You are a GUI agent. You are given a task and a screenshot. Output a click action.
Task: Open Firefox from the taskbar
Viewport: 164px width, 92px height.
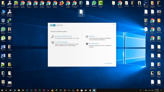tap(77, 90)
